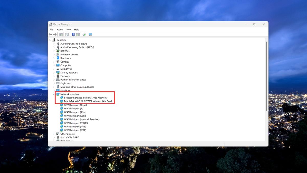
Task: Open the Action menu
Action: point(60,30)
